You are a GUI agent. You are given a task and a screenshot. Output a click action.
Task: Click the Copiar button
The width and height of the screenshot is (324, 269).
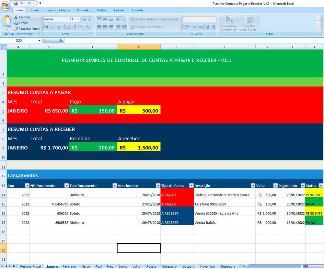click(21, 23)
